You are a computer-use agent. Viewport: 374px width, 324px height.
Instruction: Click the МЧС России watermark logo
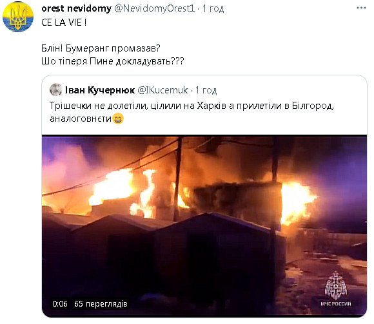tap(335, 289)
